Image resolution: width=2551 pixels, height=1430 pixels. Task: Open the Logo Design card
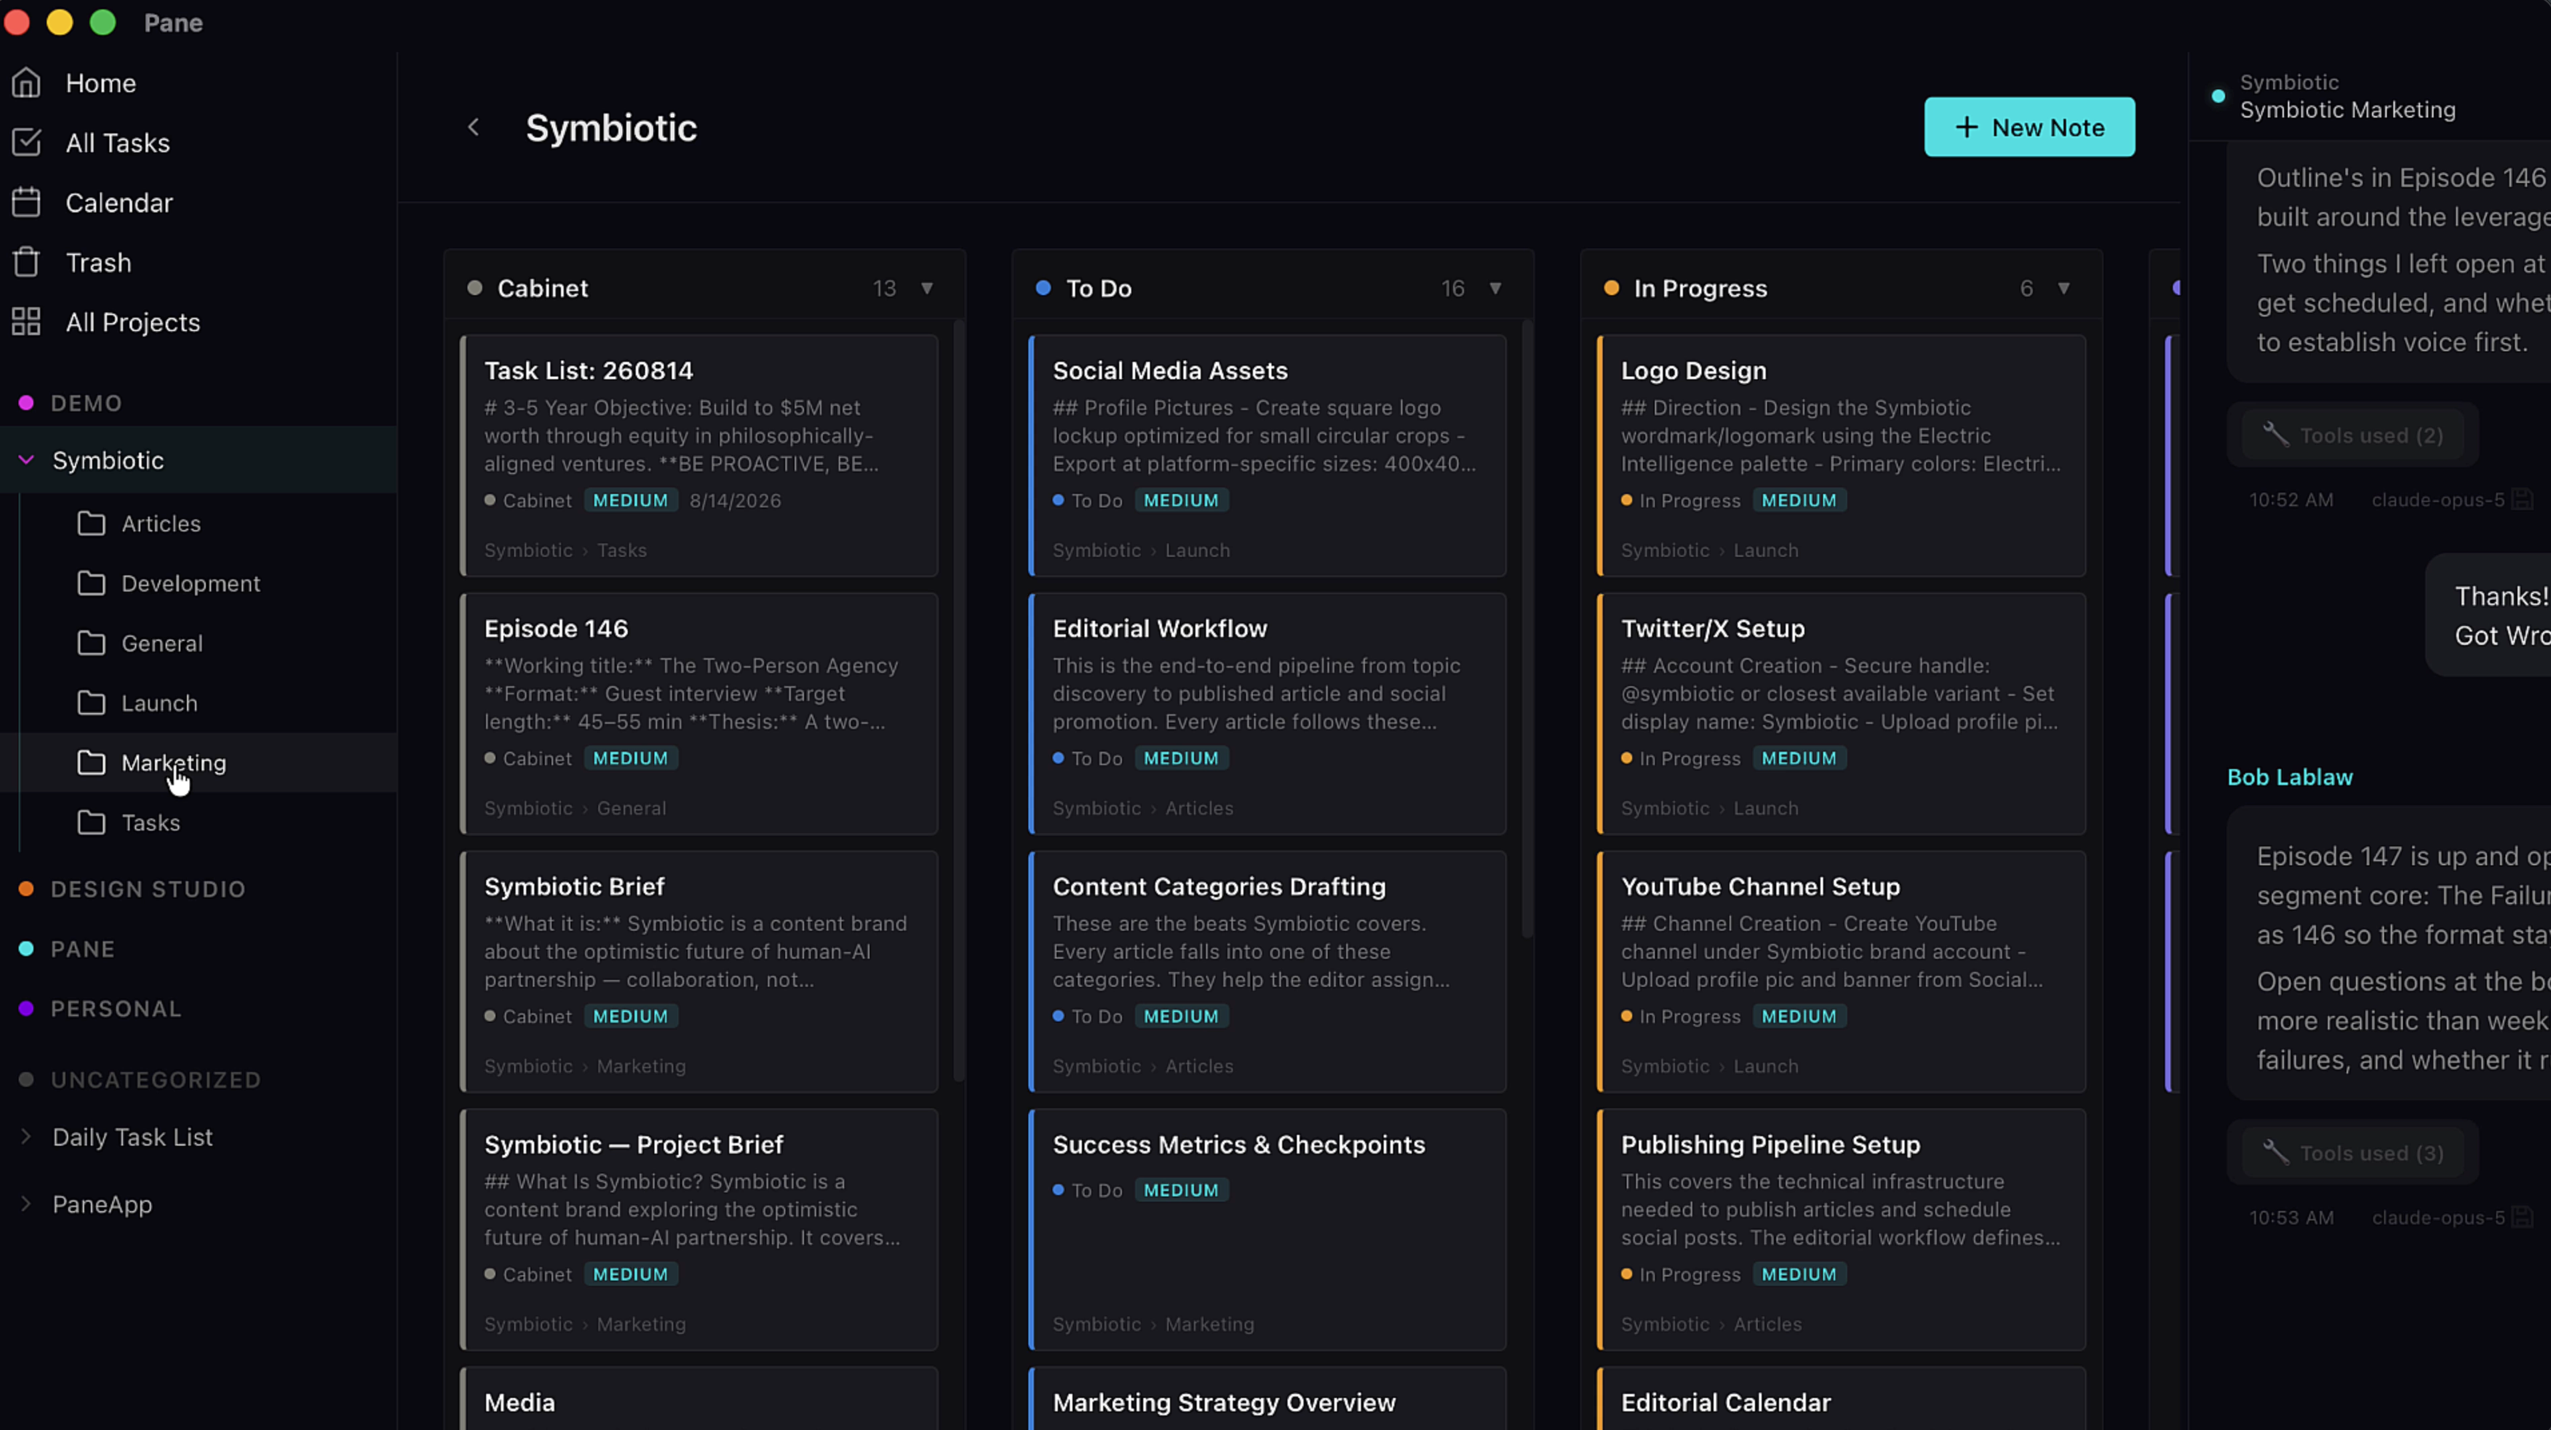[1841, 455]
